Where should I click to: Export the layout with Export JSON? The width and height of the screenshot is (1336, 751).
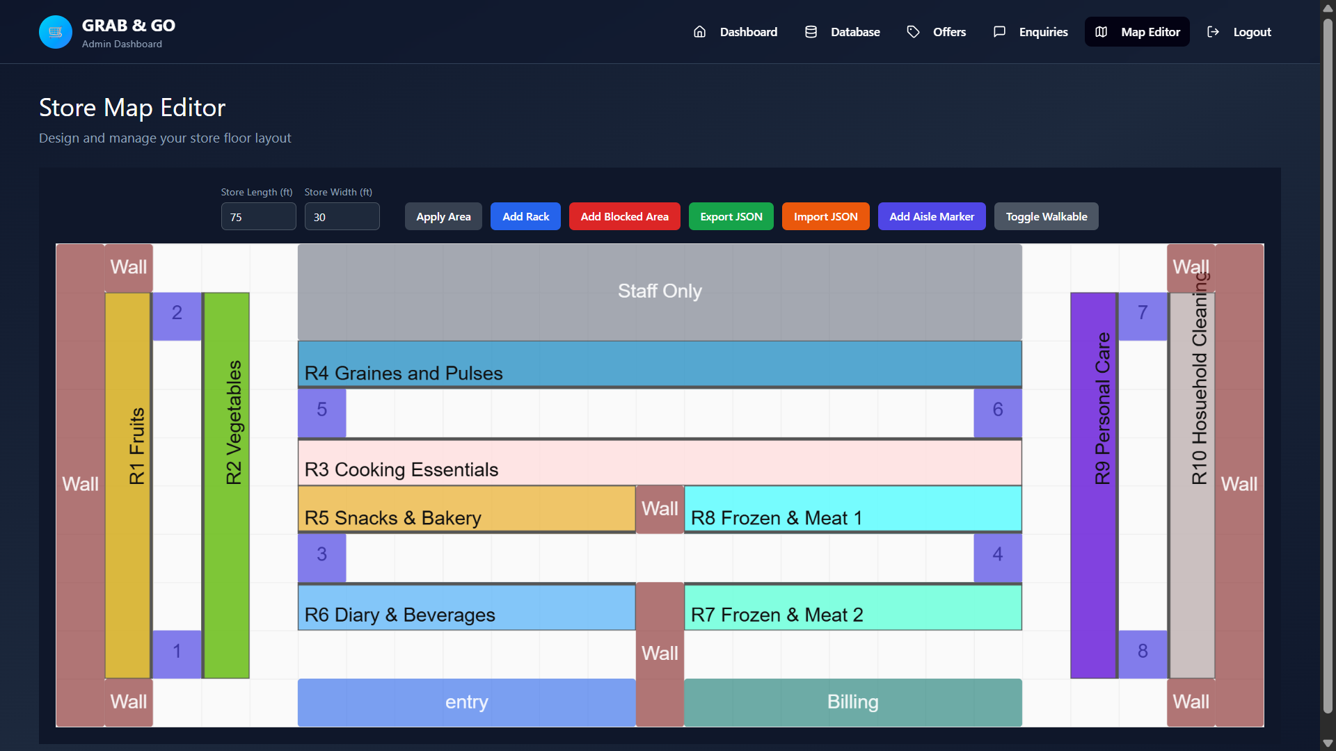tap(731, 216)
